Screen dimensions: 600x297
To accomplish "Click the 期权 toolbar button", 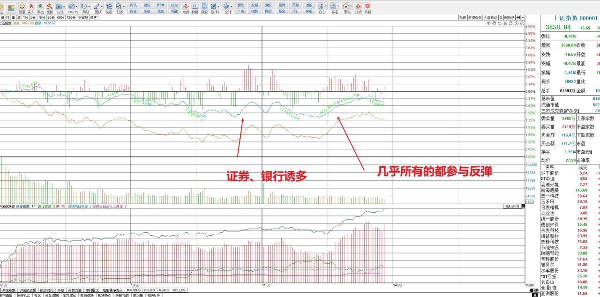I will pos(268,5).
